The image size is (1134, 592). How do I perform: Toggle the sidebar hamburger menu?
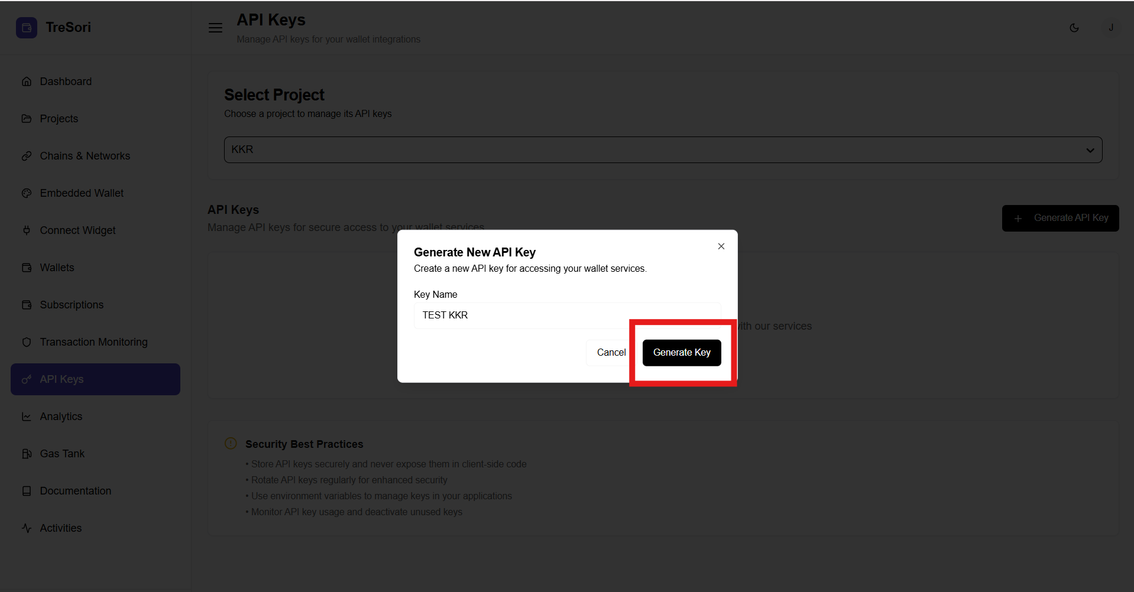point(215,28)
